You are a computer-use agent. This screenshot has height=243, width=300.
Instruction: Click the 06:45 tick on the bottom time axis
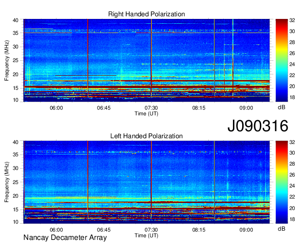(104, 230)
